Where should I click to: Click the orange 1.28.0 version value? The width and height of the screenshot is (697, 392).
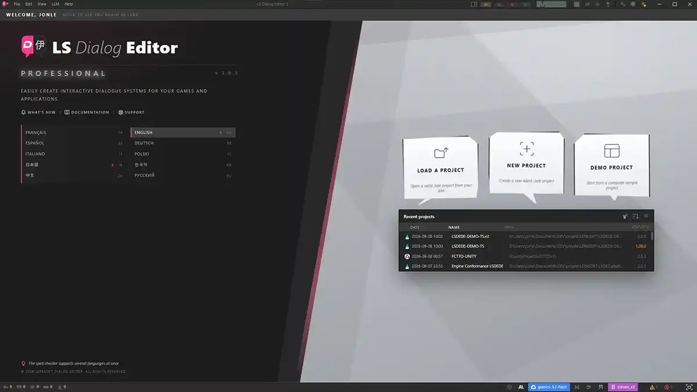pyautogui.click(x=641, y=246)
